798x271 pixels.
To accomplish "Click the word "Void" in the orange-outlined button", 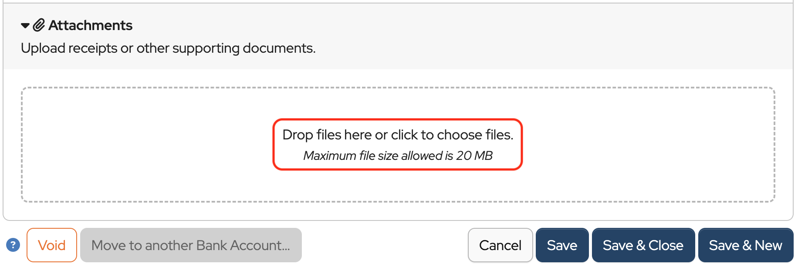I will point(52,245).
